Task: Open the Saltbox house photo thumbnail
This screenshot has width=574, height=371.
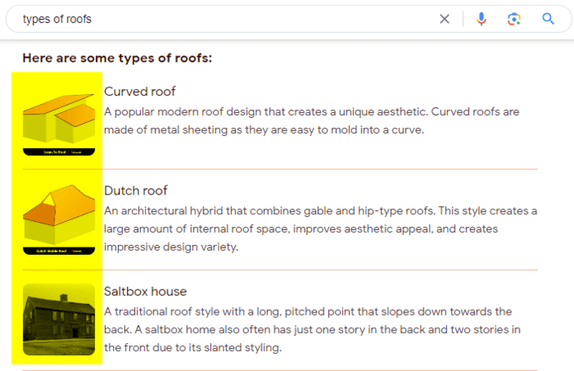Action: [x=59, y=319]
